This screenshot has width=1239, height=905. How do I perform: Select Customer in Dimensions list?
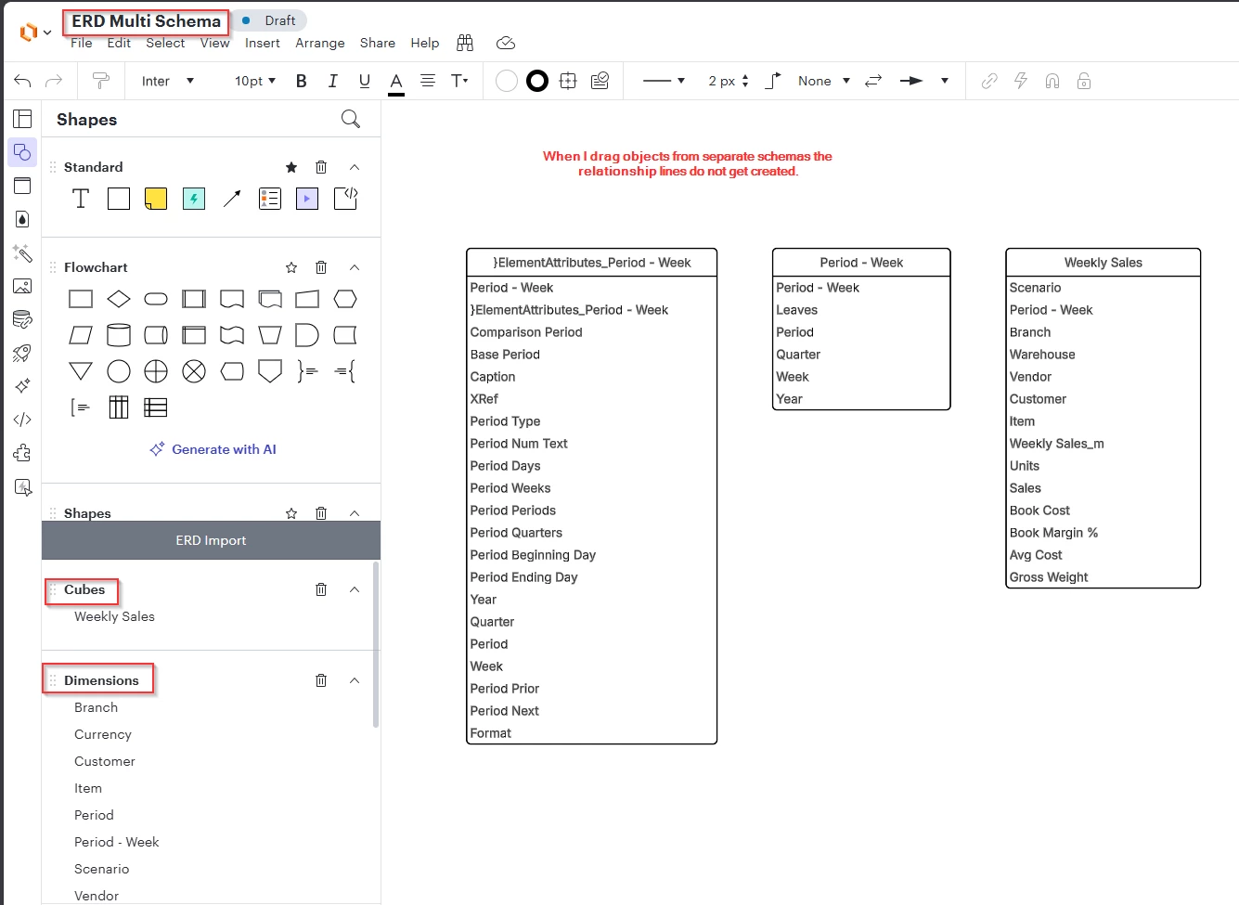click(105, 761)
